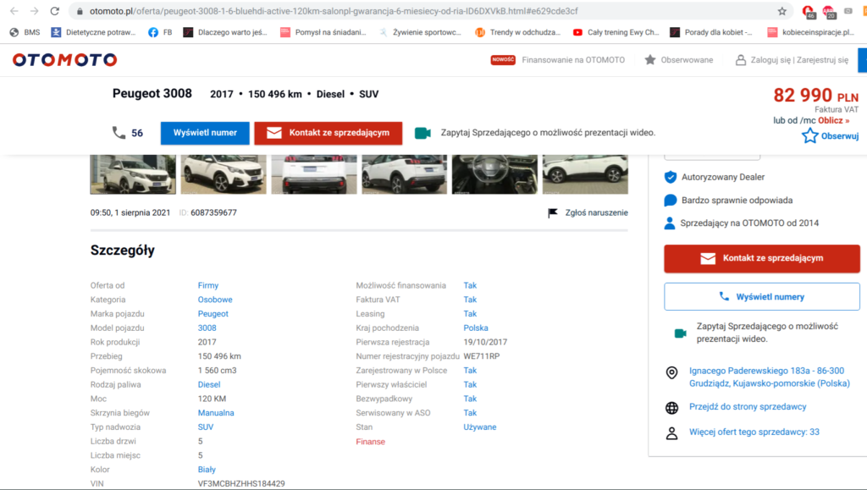Click the Biały color link
The width and height of the screenshot is (867, 490).
(207, 470)
